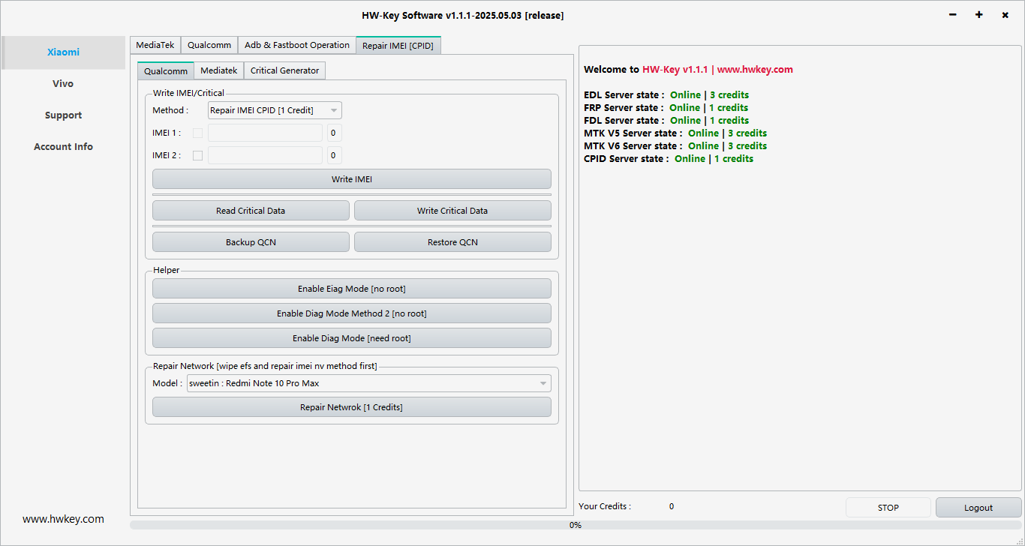Image resolution: width=1025 pixels, height=546 pixels.
Task: Click the IMEI 1 digit counter box
Action: 335,133
